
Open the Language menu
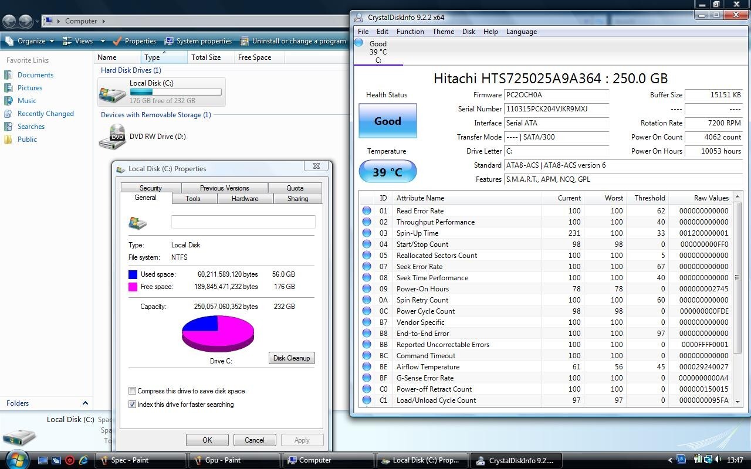(521, 32)
